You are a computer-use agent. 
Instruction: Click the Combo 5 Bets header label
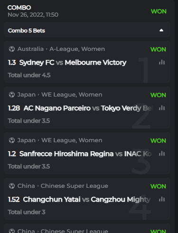point(27,30)
